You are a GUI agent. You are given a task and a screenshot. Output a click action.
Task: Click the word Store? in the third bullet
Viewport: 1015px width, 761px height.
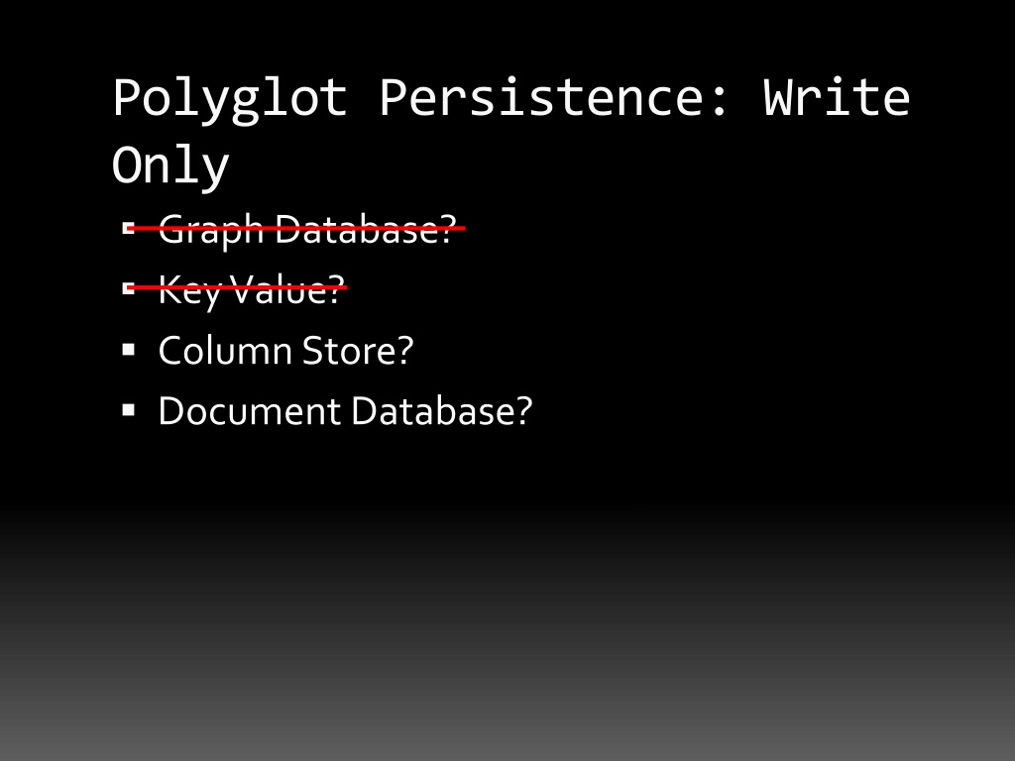[x=357, y=350]
